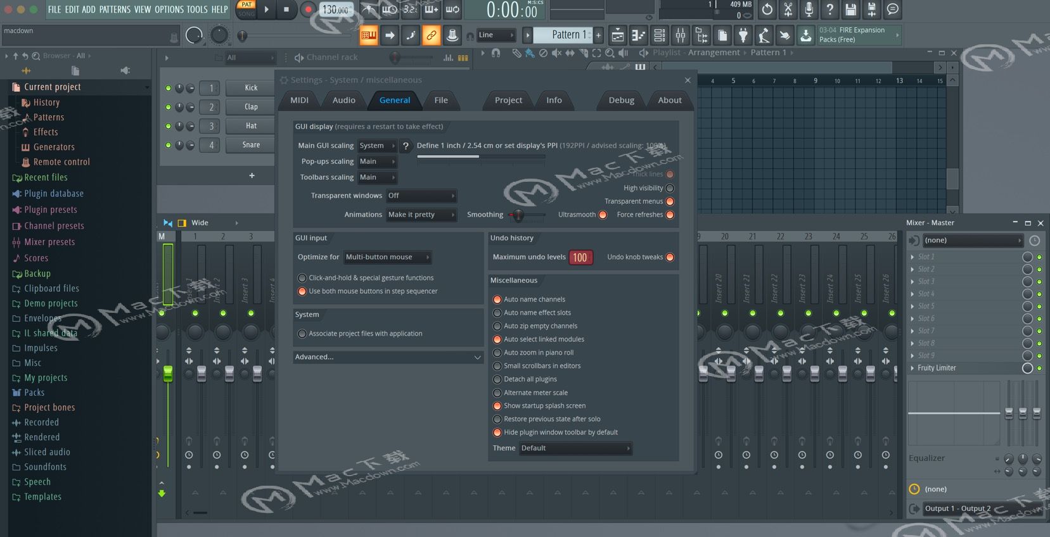1050x537 pixels.
Task: Click the Maximum undo levels value 100
Action: click(x=580, y=258)
